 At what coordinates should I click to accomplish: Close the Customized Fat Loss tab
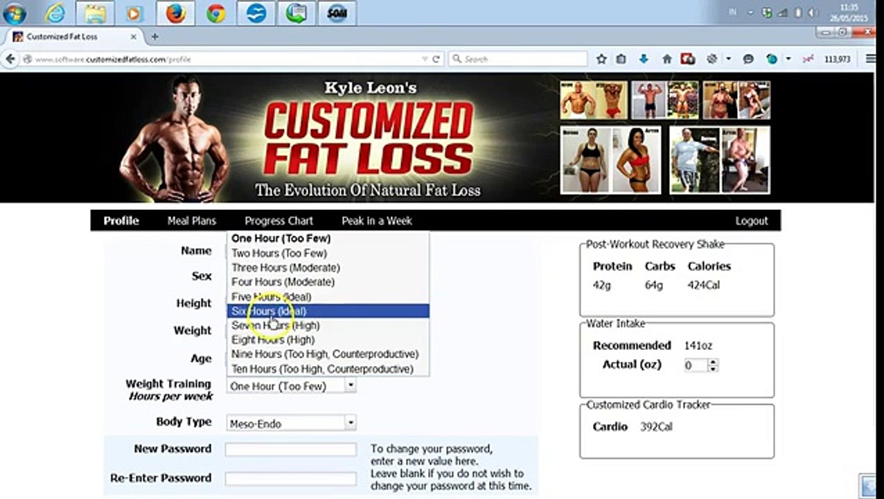pos(134,37)
